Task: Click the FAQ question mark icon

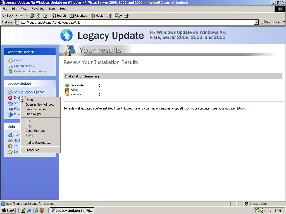Action: pyautogui.click(x=10, y=109)
